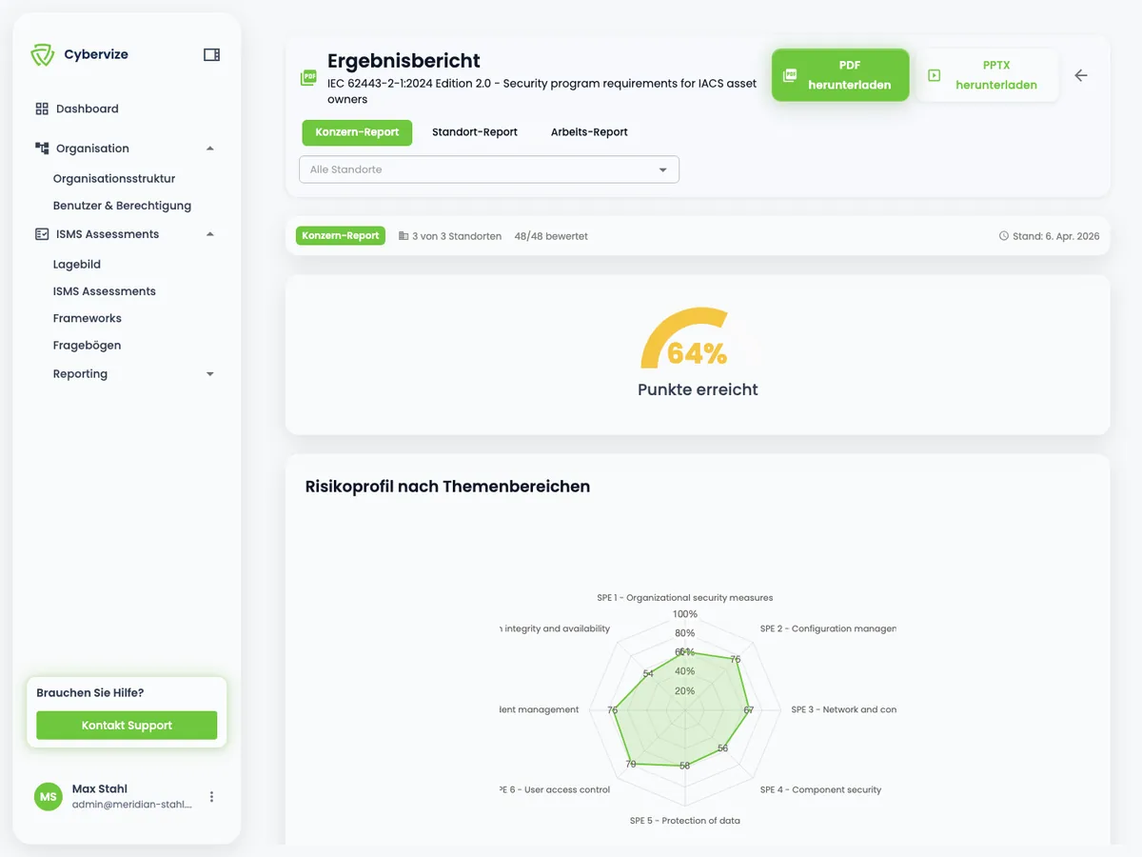Open the Frameworks menu item
Image resolution: width=1142 pixels, height=857 pixels.
point(87,317)
